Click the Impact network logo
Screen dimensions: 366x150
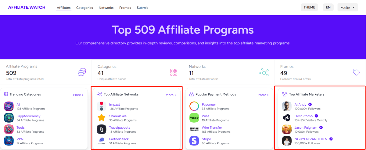102,106
